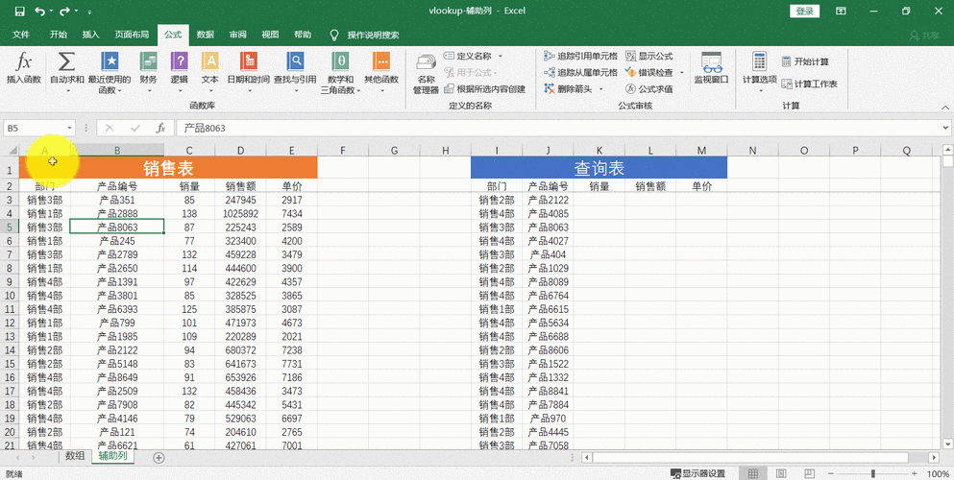Open Display Settings (显示器设置)
This screenshot has width=954, height=480.
pyautogui.click(x=697, y=473)
